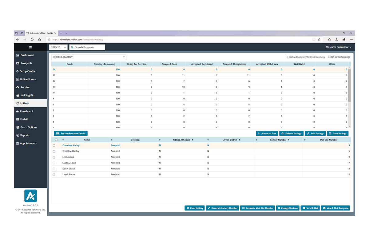The height and width of the screenshot is (246, 369).
Task: Click the Advanced Sort button
Action: [267, 133]
